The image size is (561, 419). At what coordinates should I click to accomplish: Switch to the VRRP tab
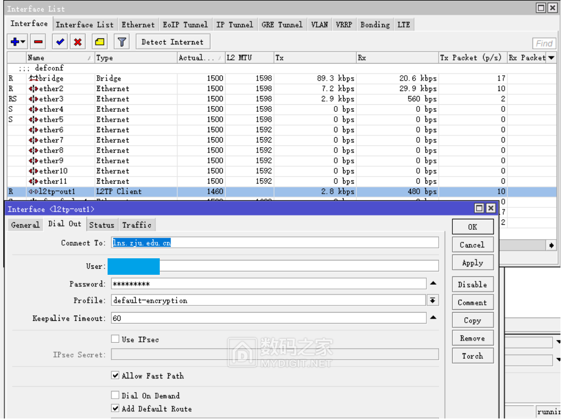click(344, 25)
